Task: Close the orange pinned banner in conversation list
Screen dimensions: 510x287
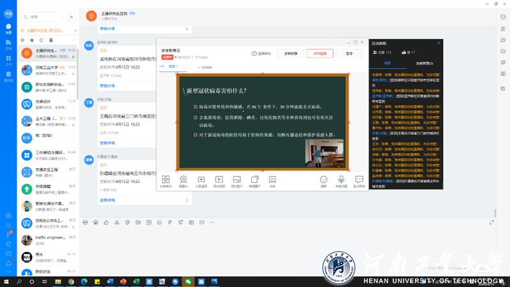Action: point(75,31)
